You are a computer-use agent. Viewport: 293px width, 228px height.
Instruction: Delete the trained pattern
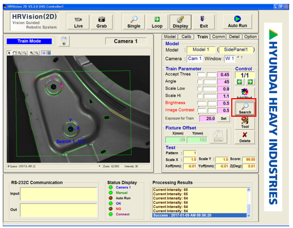point(244,137)
